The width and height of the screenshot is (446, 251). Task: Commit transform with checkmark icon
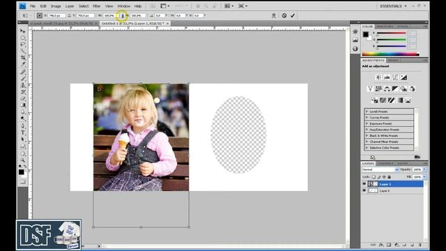[x=293, y=15]
